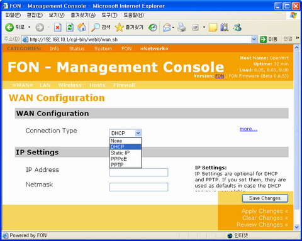Select PPPoE connection type
The width and height of the screenshot is (302, 241).
coord(126,159)
